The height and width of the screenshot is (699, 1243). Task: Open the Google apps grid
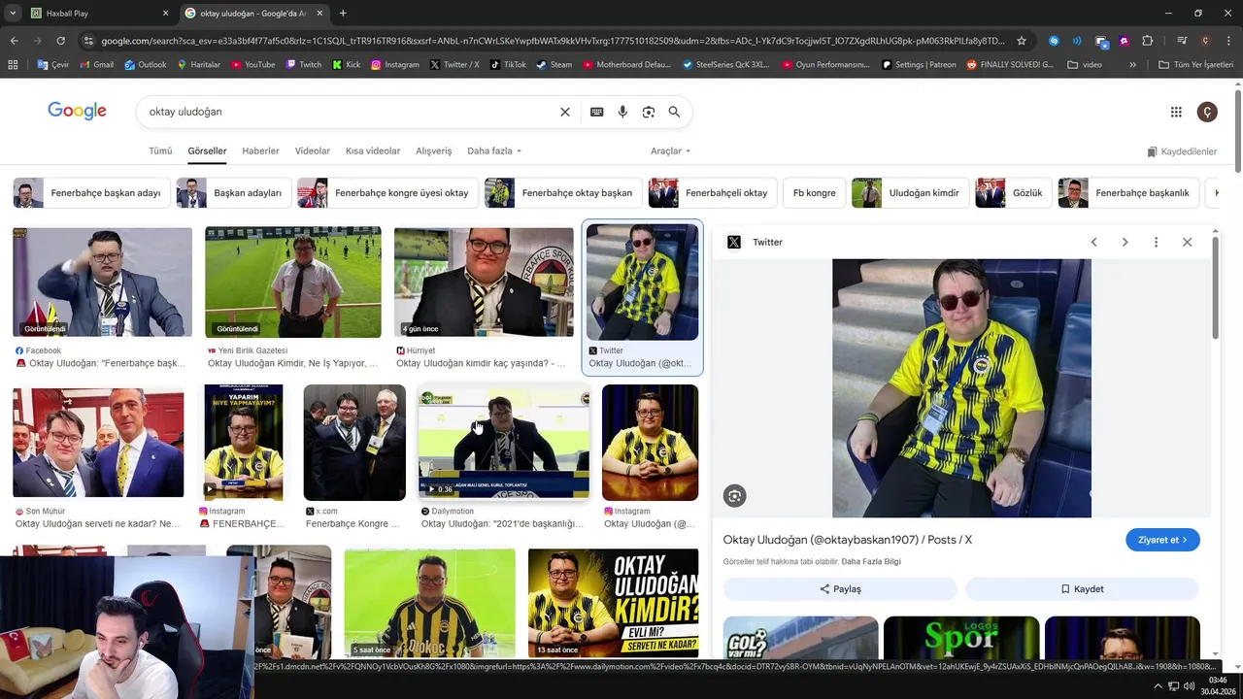[1176, 112]
